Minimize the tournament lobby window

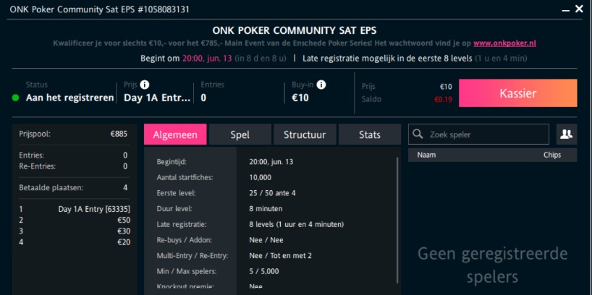(x=565, y=9)
